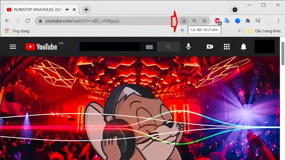Open the AdBlock extension icon
Screen dimensions: 285x160
pyautogui.click(x=218, y=21)
